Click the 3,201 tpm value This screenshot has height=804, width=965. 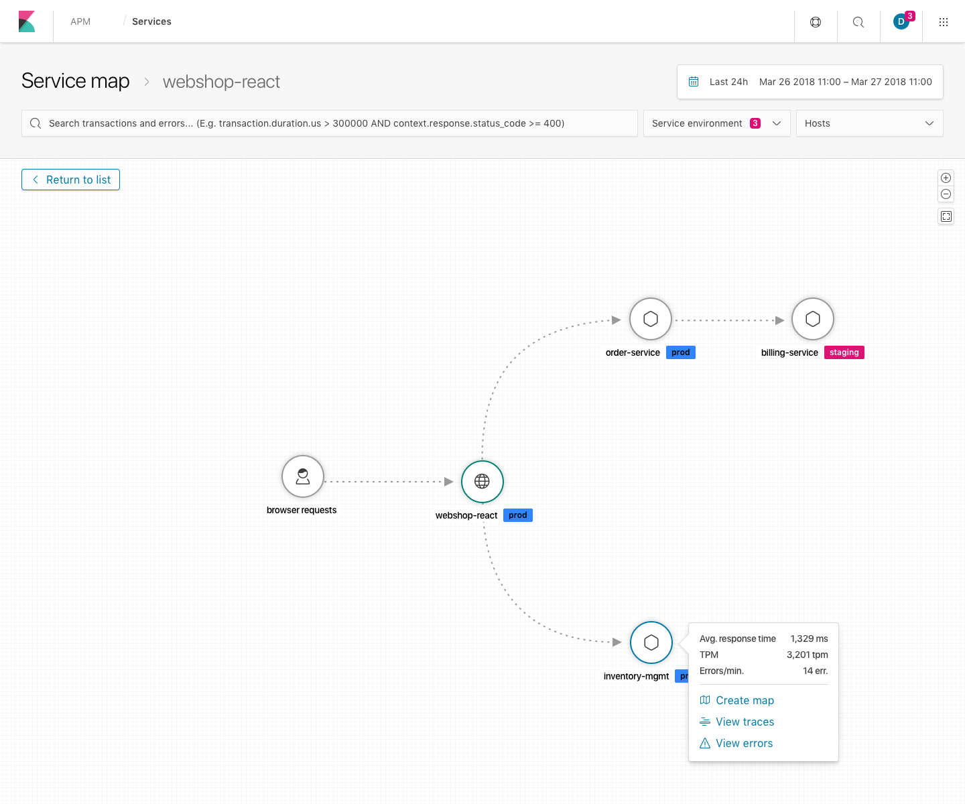coord(808,655)
